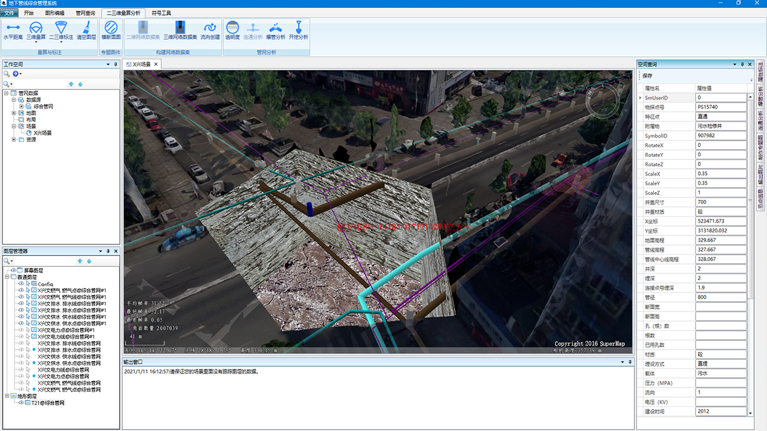The image size is (767, 431).
Task: Run the 爆管分析 pipe burst analysis
Action: [x=276, y=30]
